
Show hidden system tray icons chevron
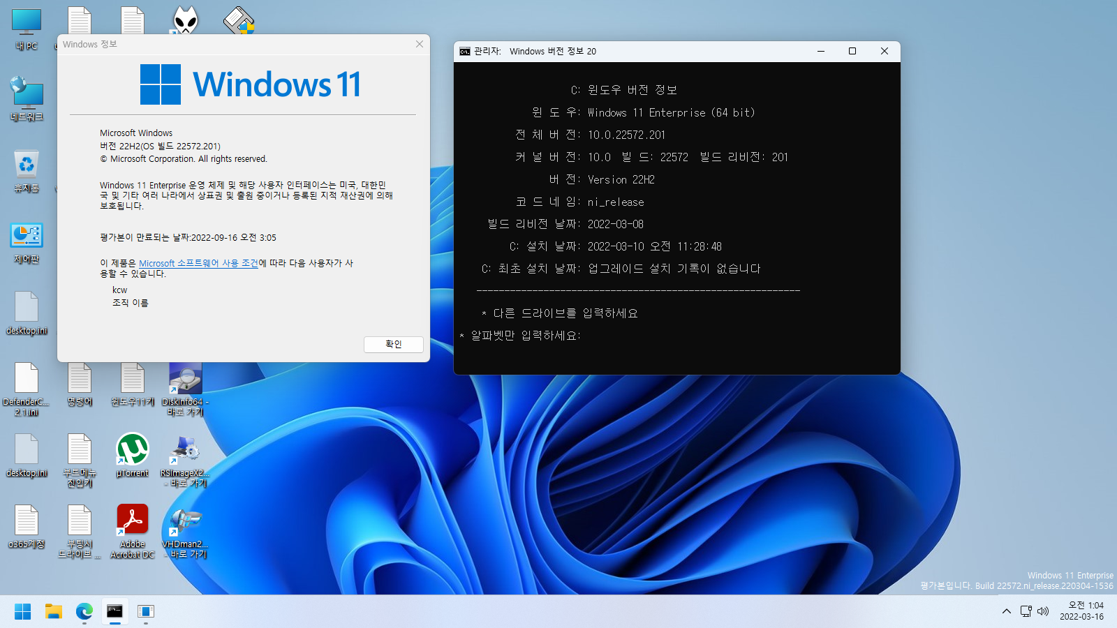(1006, 611)
